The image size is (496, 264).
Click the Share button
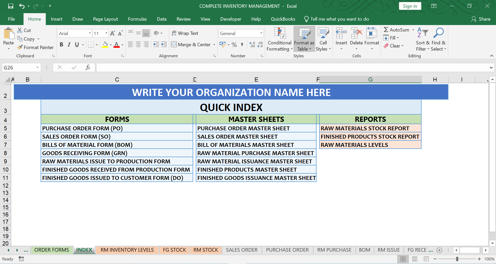click(x=481, y=19)
